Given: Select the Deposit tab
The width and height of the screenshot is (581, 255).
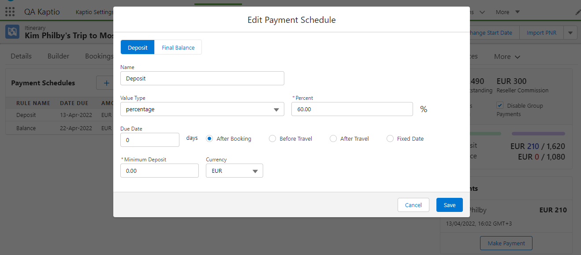Looking at the screenshot, I should 138,47.
